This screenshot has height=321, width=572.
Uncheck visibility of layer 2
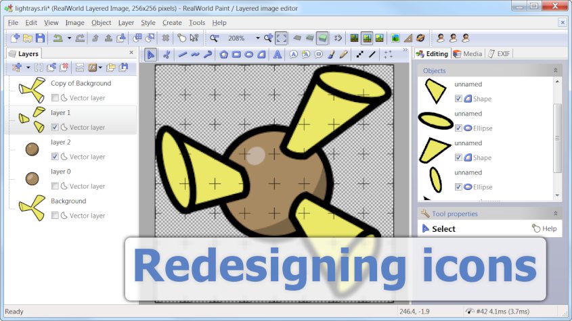pos(55,157)
